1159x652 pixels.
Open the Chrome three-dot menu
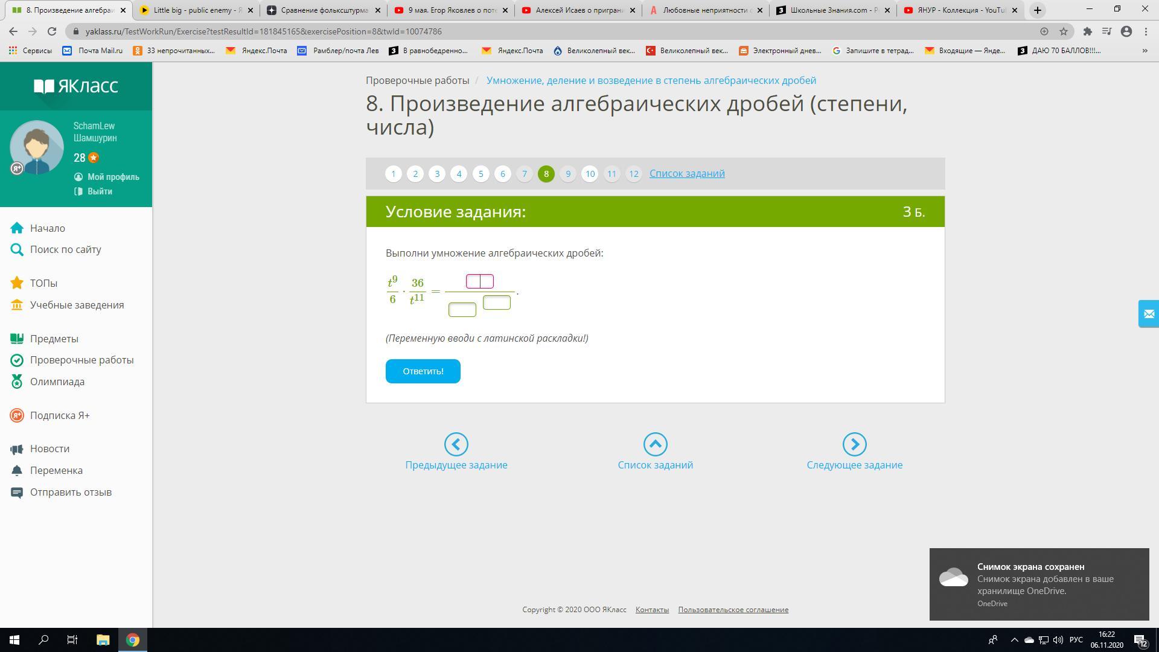tap(1146, 31)
